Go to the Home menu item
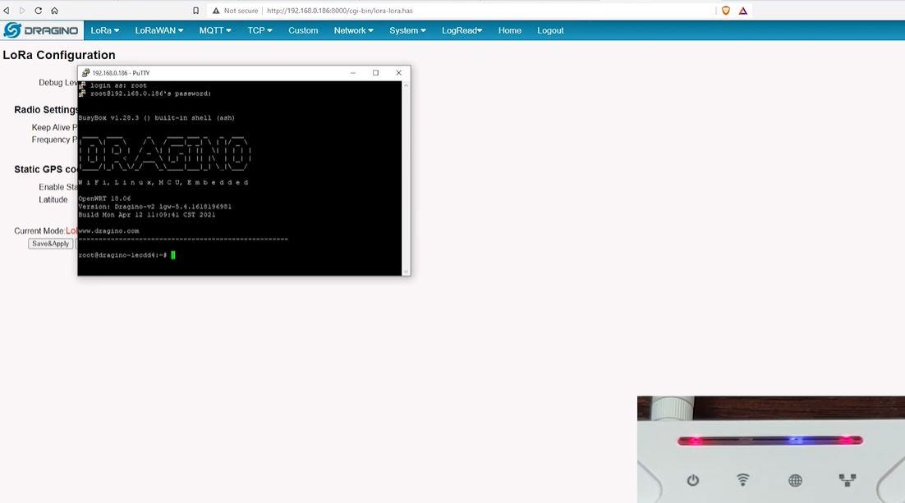The image size is (905, 503). coord(510,30)
